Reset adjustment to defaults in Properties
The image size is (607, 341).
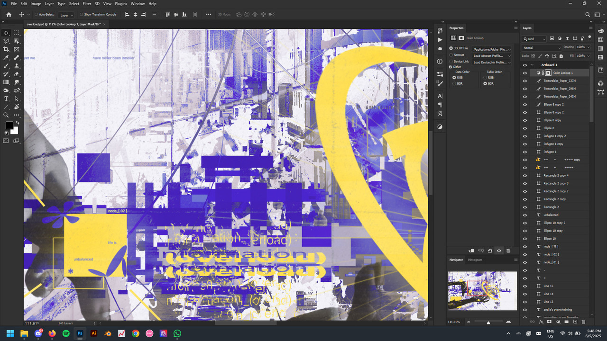[x=490, y=251]
